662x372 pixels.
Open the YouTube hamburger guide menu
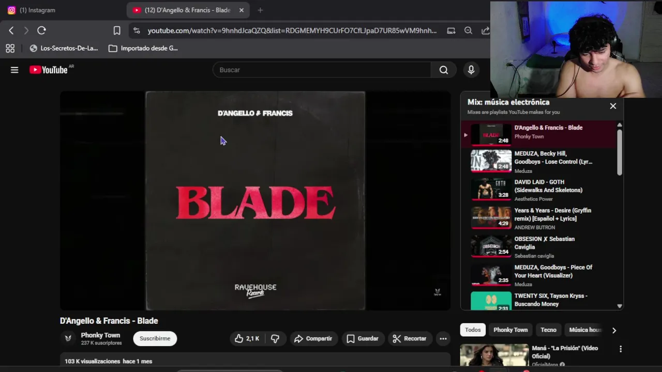14,70
